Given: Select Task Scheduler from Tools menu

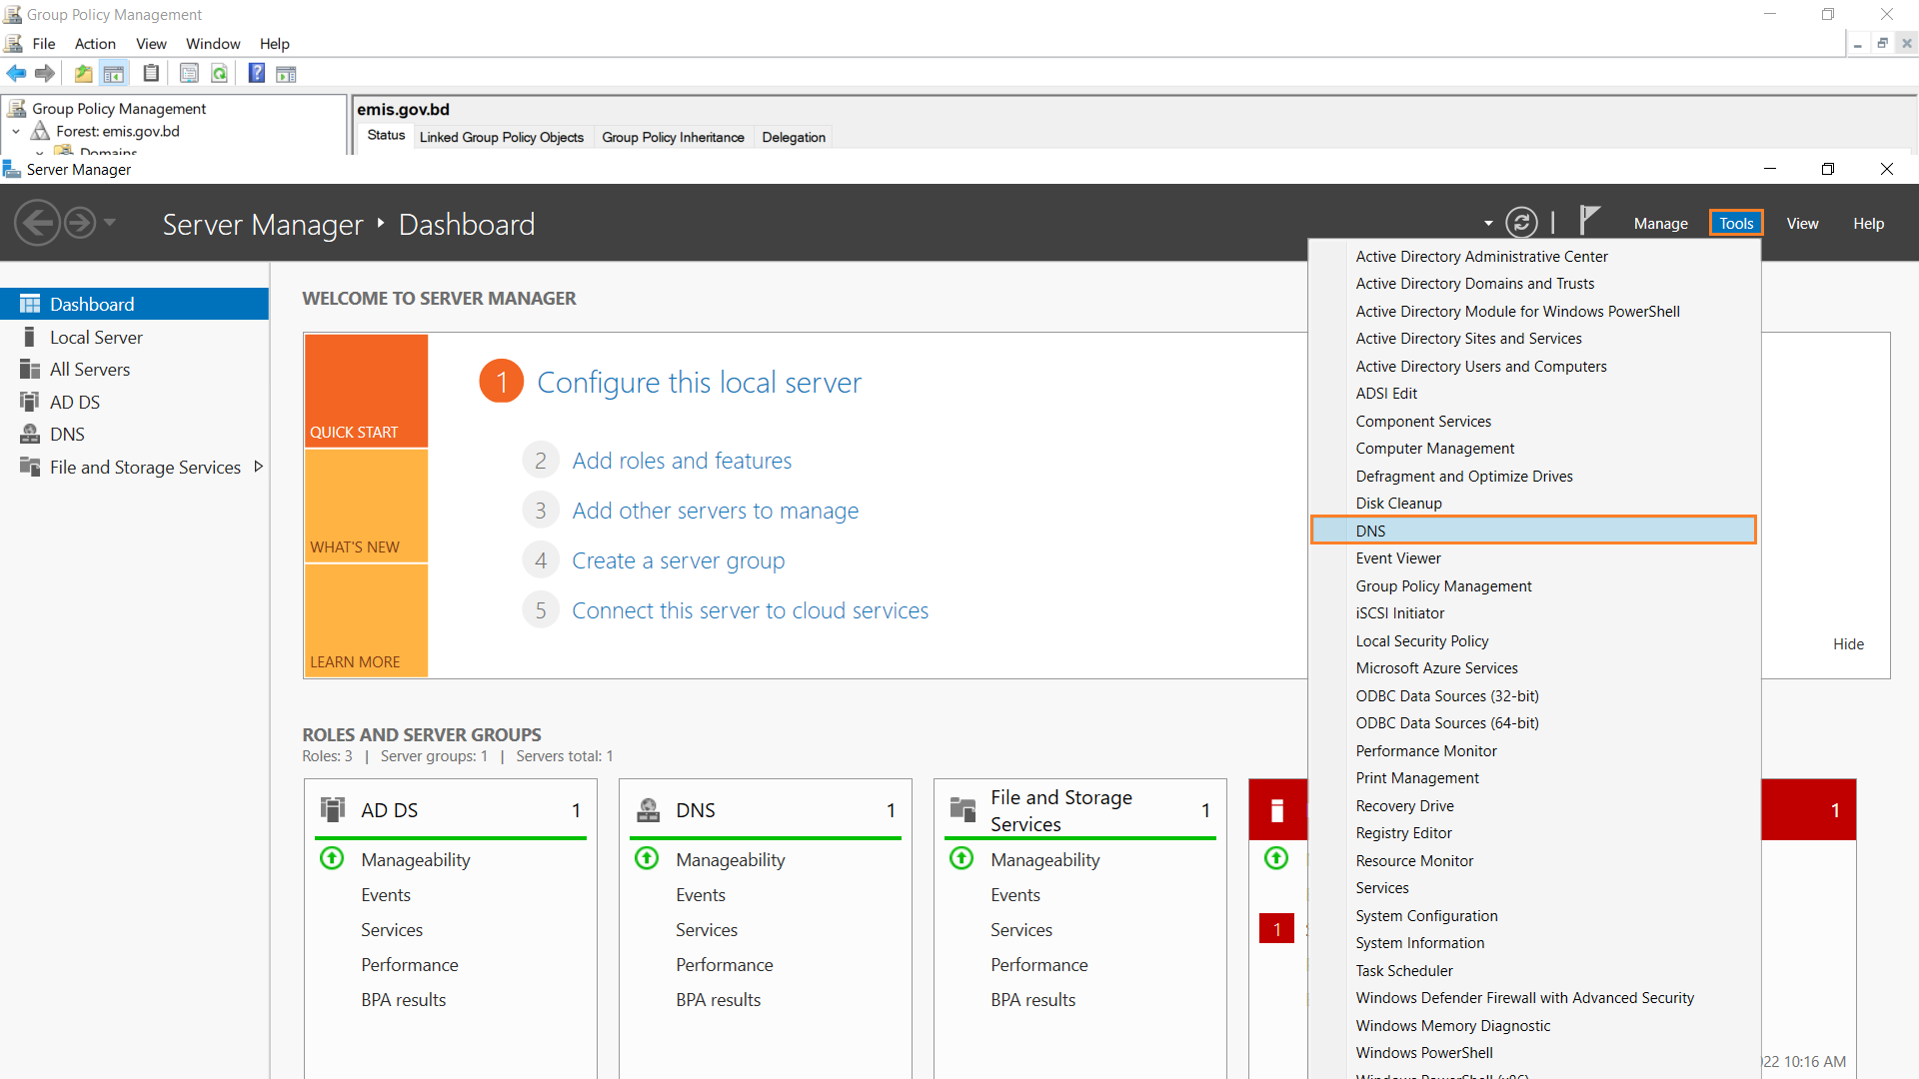Looking at the screenshot, I should (1533, 970).
